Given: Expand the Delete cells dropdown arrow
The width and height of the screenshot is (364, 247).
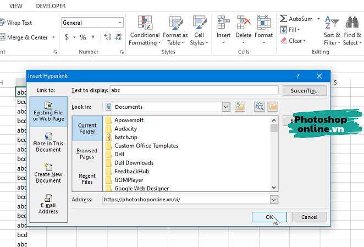Looking at the screenshot, I should click(244, 42).
